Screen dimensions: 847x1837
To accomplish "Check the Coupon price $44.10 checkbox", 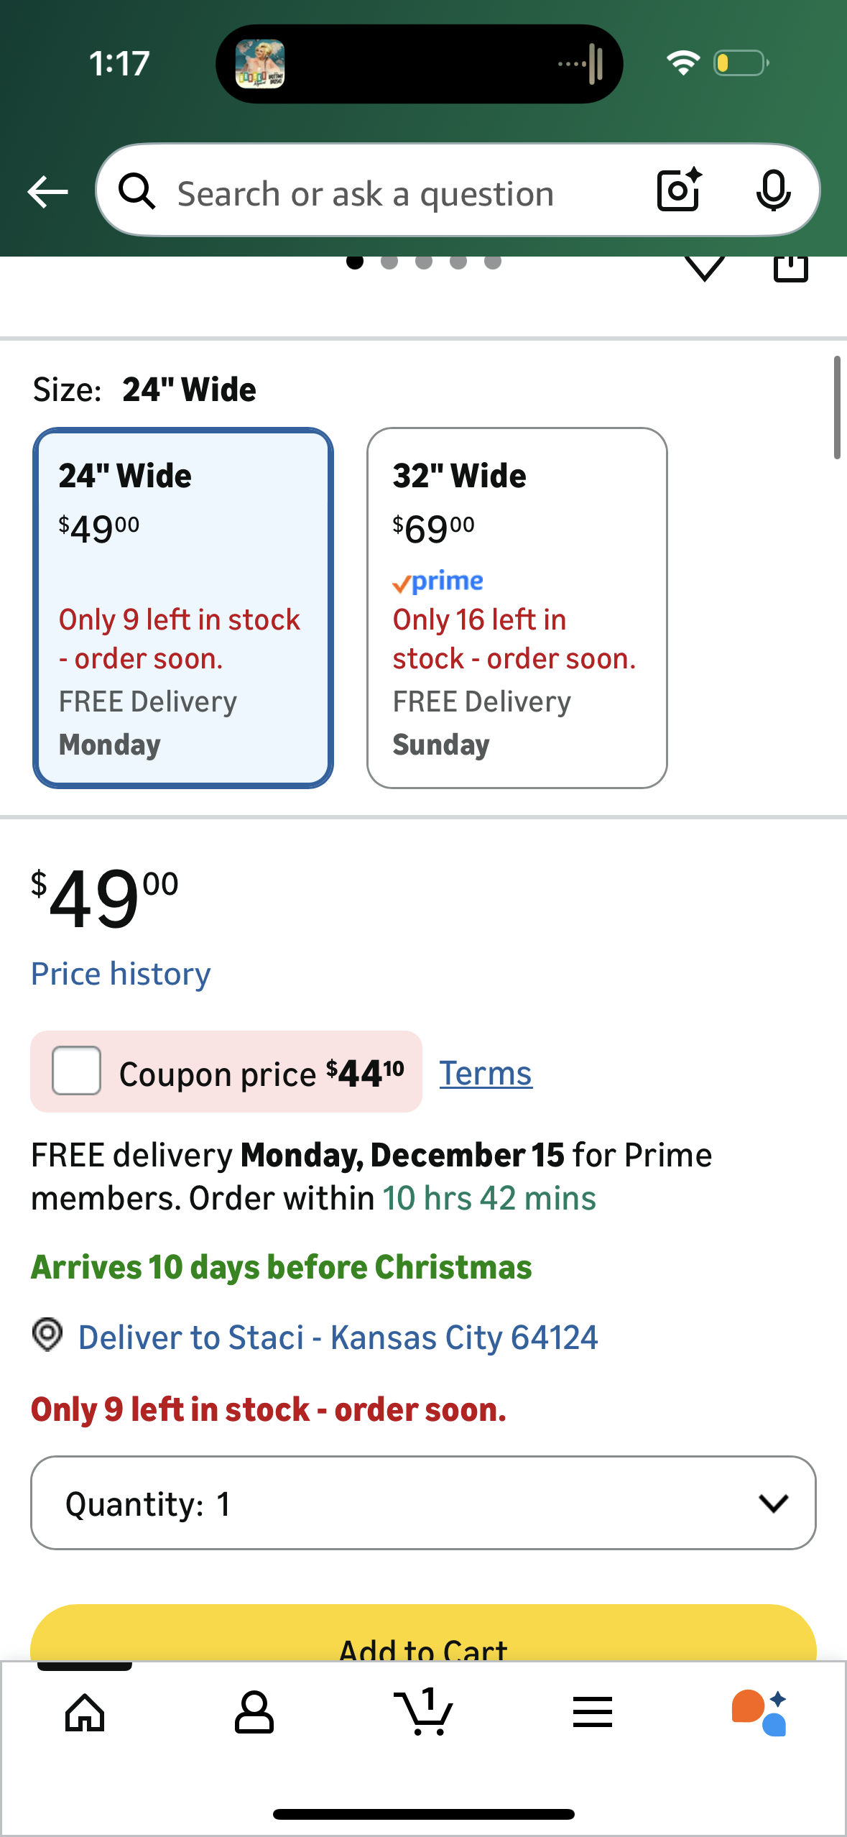I will click(76, 1071).
